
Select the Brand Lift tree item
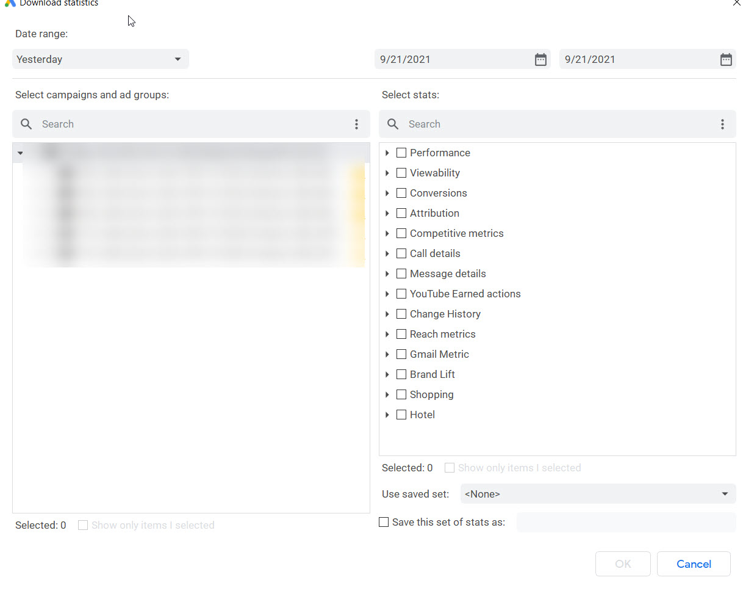point(432,374)
